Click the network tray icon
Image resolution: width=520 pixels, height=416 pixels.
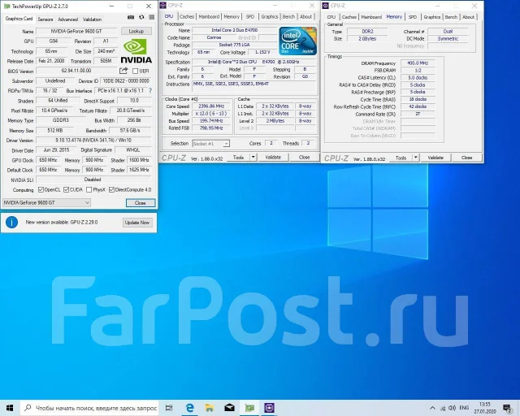pos(443,408)
